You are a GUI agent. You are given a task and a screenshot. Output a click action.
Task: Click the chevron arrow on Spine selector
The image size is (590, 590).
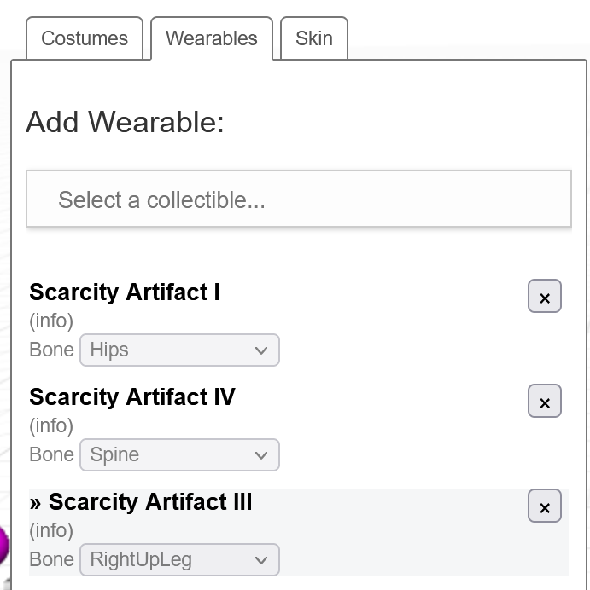point(261,455)
